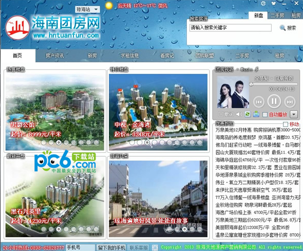Open the 天和里精装修现房 item
This screenshot has height=251, width=303.
pos(258,167)
